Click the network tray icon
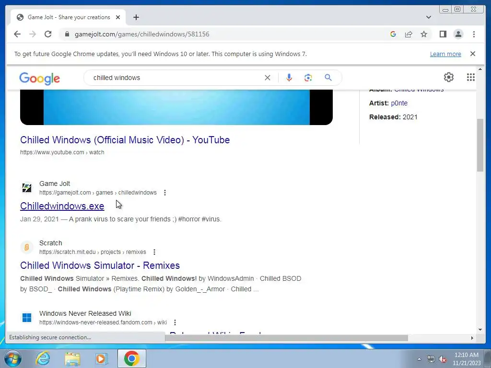Image resolution: width=491 pixels, height=368 pixels. coord(431,359)
